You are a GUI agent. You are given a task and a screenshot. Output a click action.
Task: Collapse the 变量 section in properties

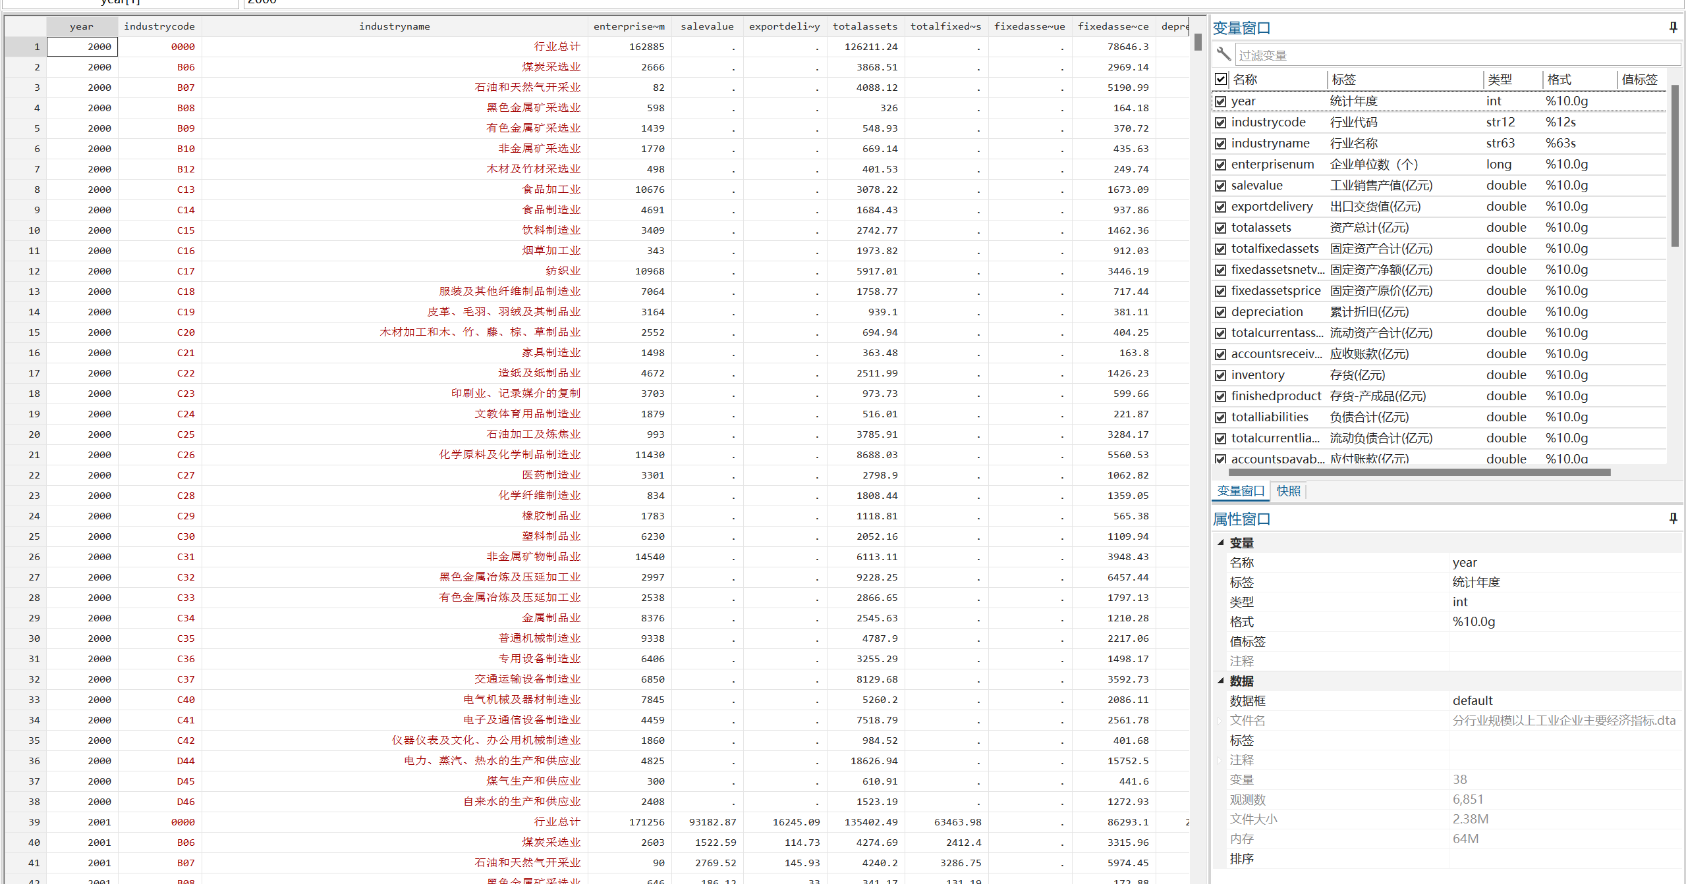coord(1220,542)
